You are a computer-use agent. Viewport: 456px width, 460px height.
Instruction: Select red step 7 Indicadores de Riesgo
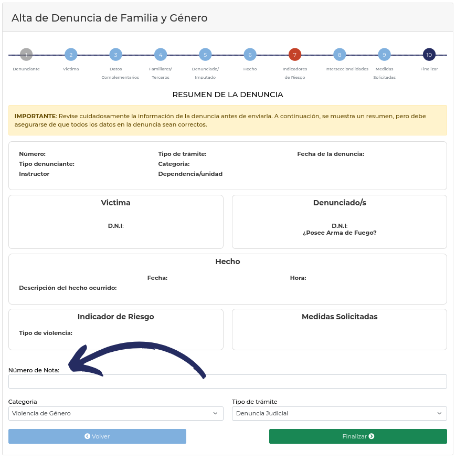[x=295, y=55]
